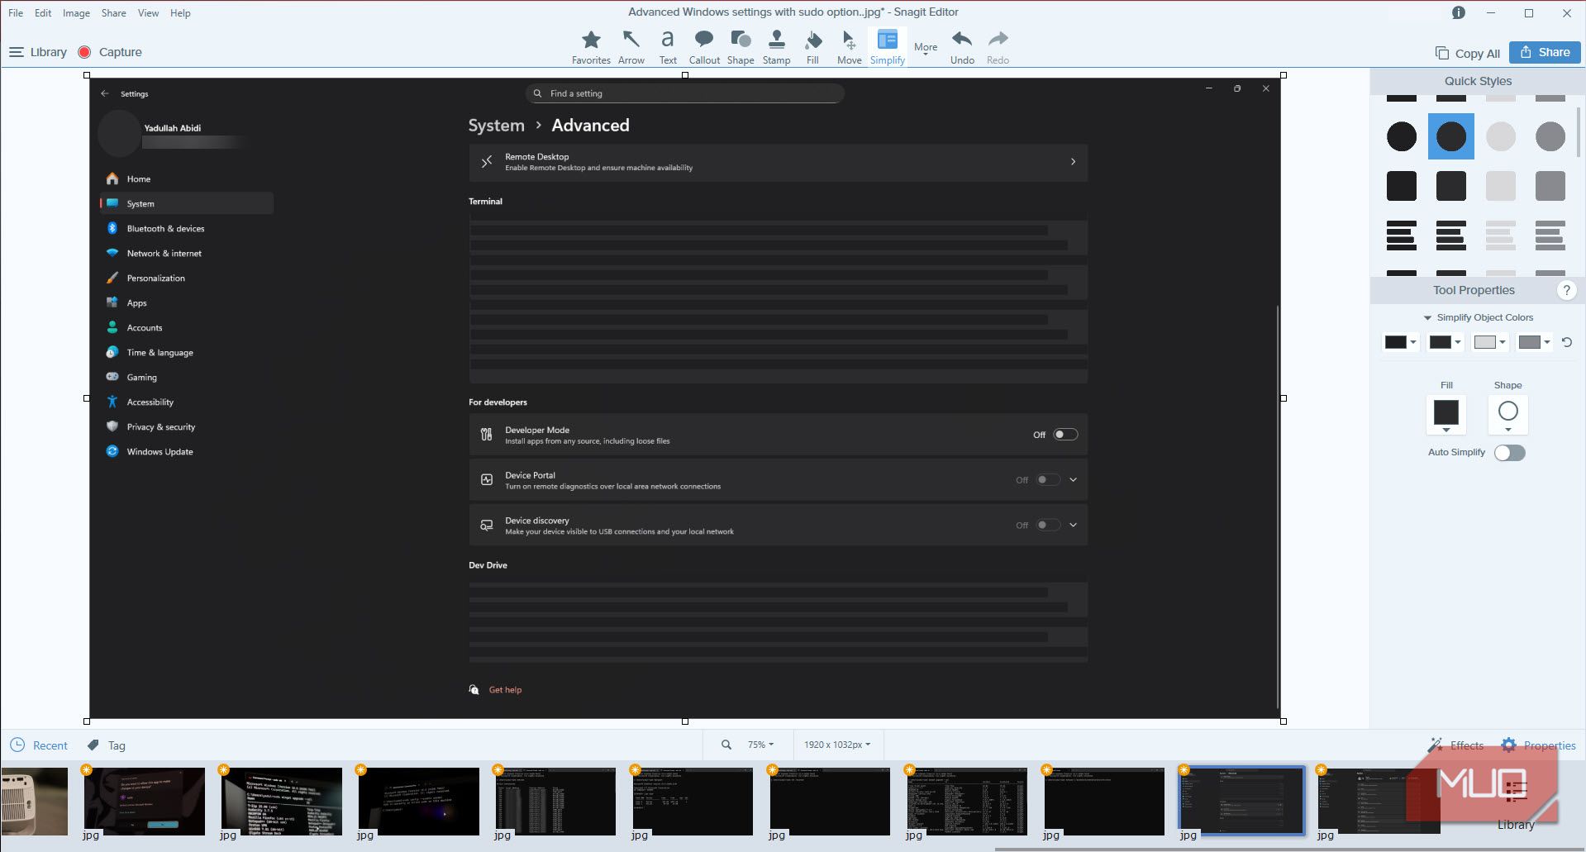This screenshot has width=1586, height=852.
Task: Open the Edit menu
Action: pyautogui.click(x=43, y=13)
